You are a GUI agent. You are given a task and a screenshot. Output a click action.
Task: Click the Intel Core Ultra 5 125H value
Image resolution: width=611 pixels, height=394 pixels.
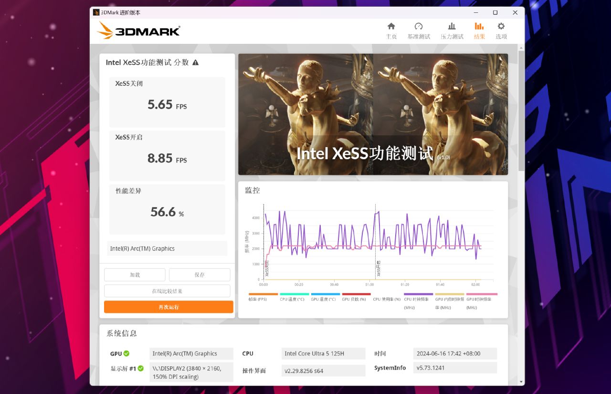point(323,354)
